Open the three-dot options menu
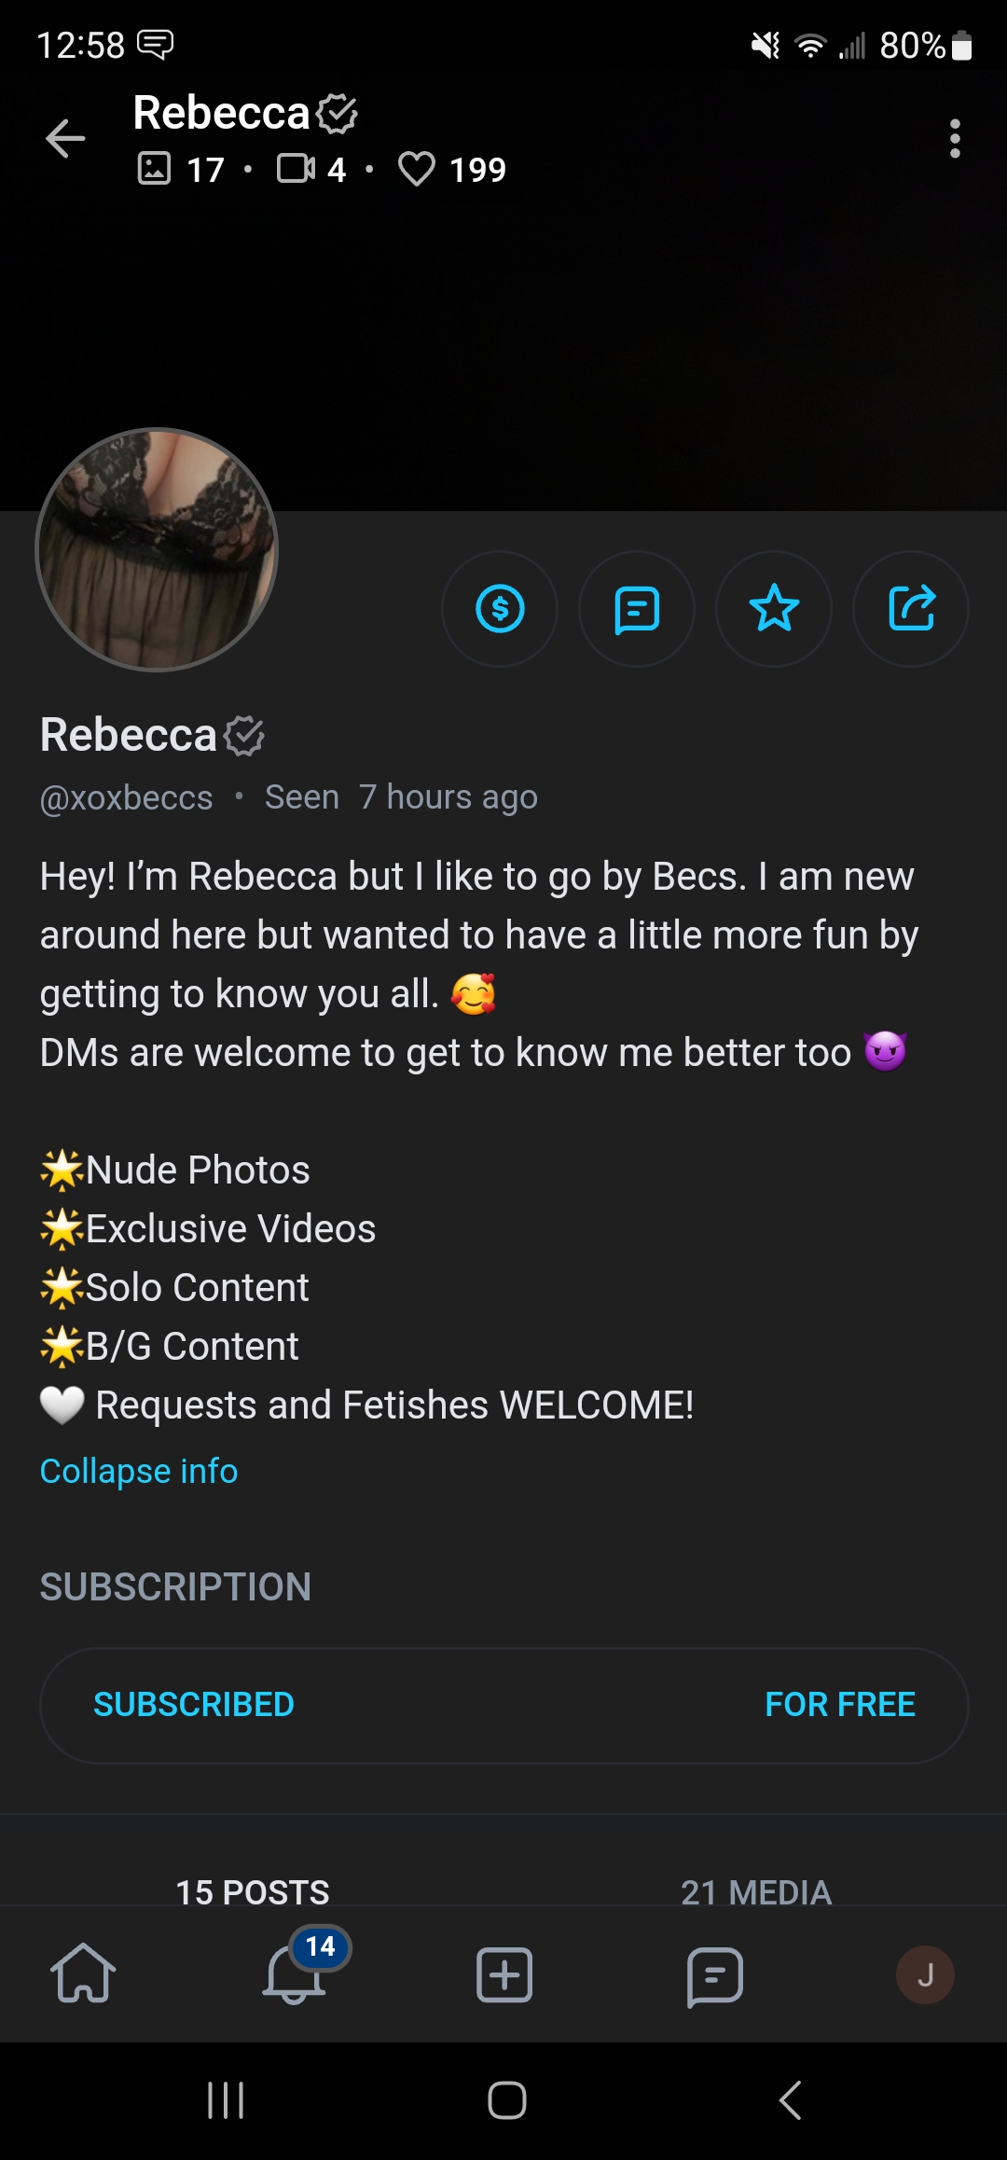 (x=954, y=139)
